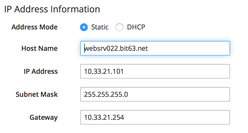The width and height of the screenshot is (248, 133).
Task: Click the "Gateway" field label
Action: 43,117
